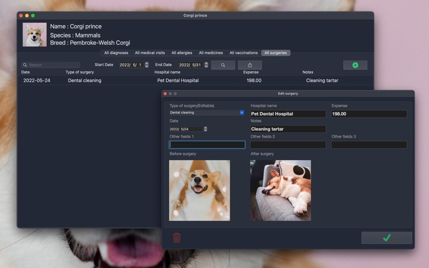Select the All allergies tab
The width and height of the screenshot is (429, 268).
[x=182, y=53]
